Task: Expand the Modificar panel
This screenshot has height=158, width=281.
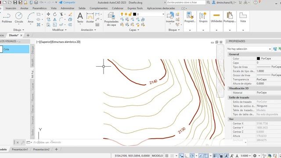Action: (x=59, y=30)
